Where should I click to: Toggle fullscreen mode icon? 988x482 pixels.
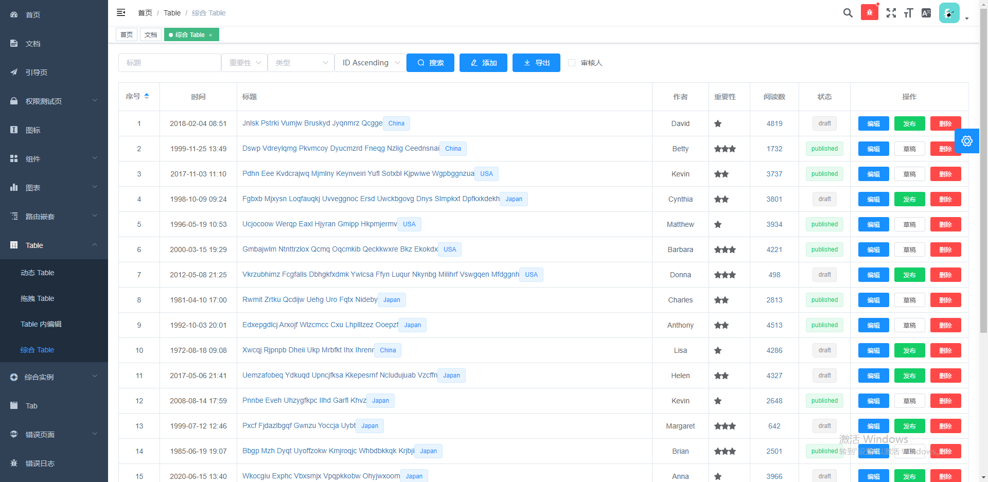click(891, 13)
